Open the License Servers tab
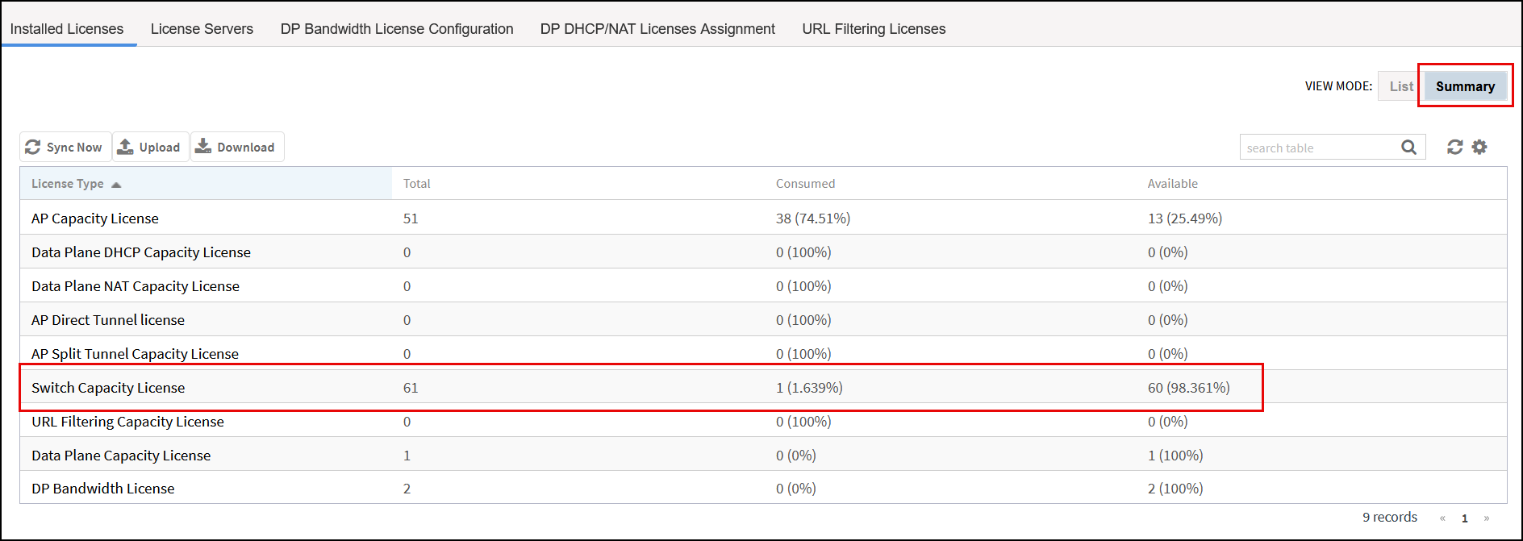 (x=202, y=29)
